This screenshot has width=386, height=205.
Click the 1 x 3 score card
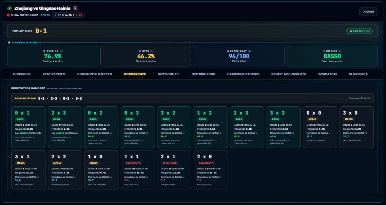coord(247,127)
